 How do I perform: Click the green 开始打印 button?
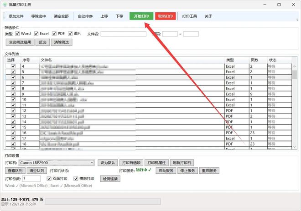141,16
